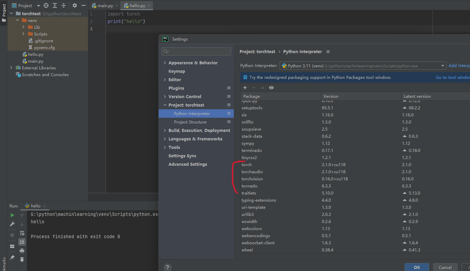Clear console output with trash icon
Viewport: 470px width, 271px height.
pos(22,259)
